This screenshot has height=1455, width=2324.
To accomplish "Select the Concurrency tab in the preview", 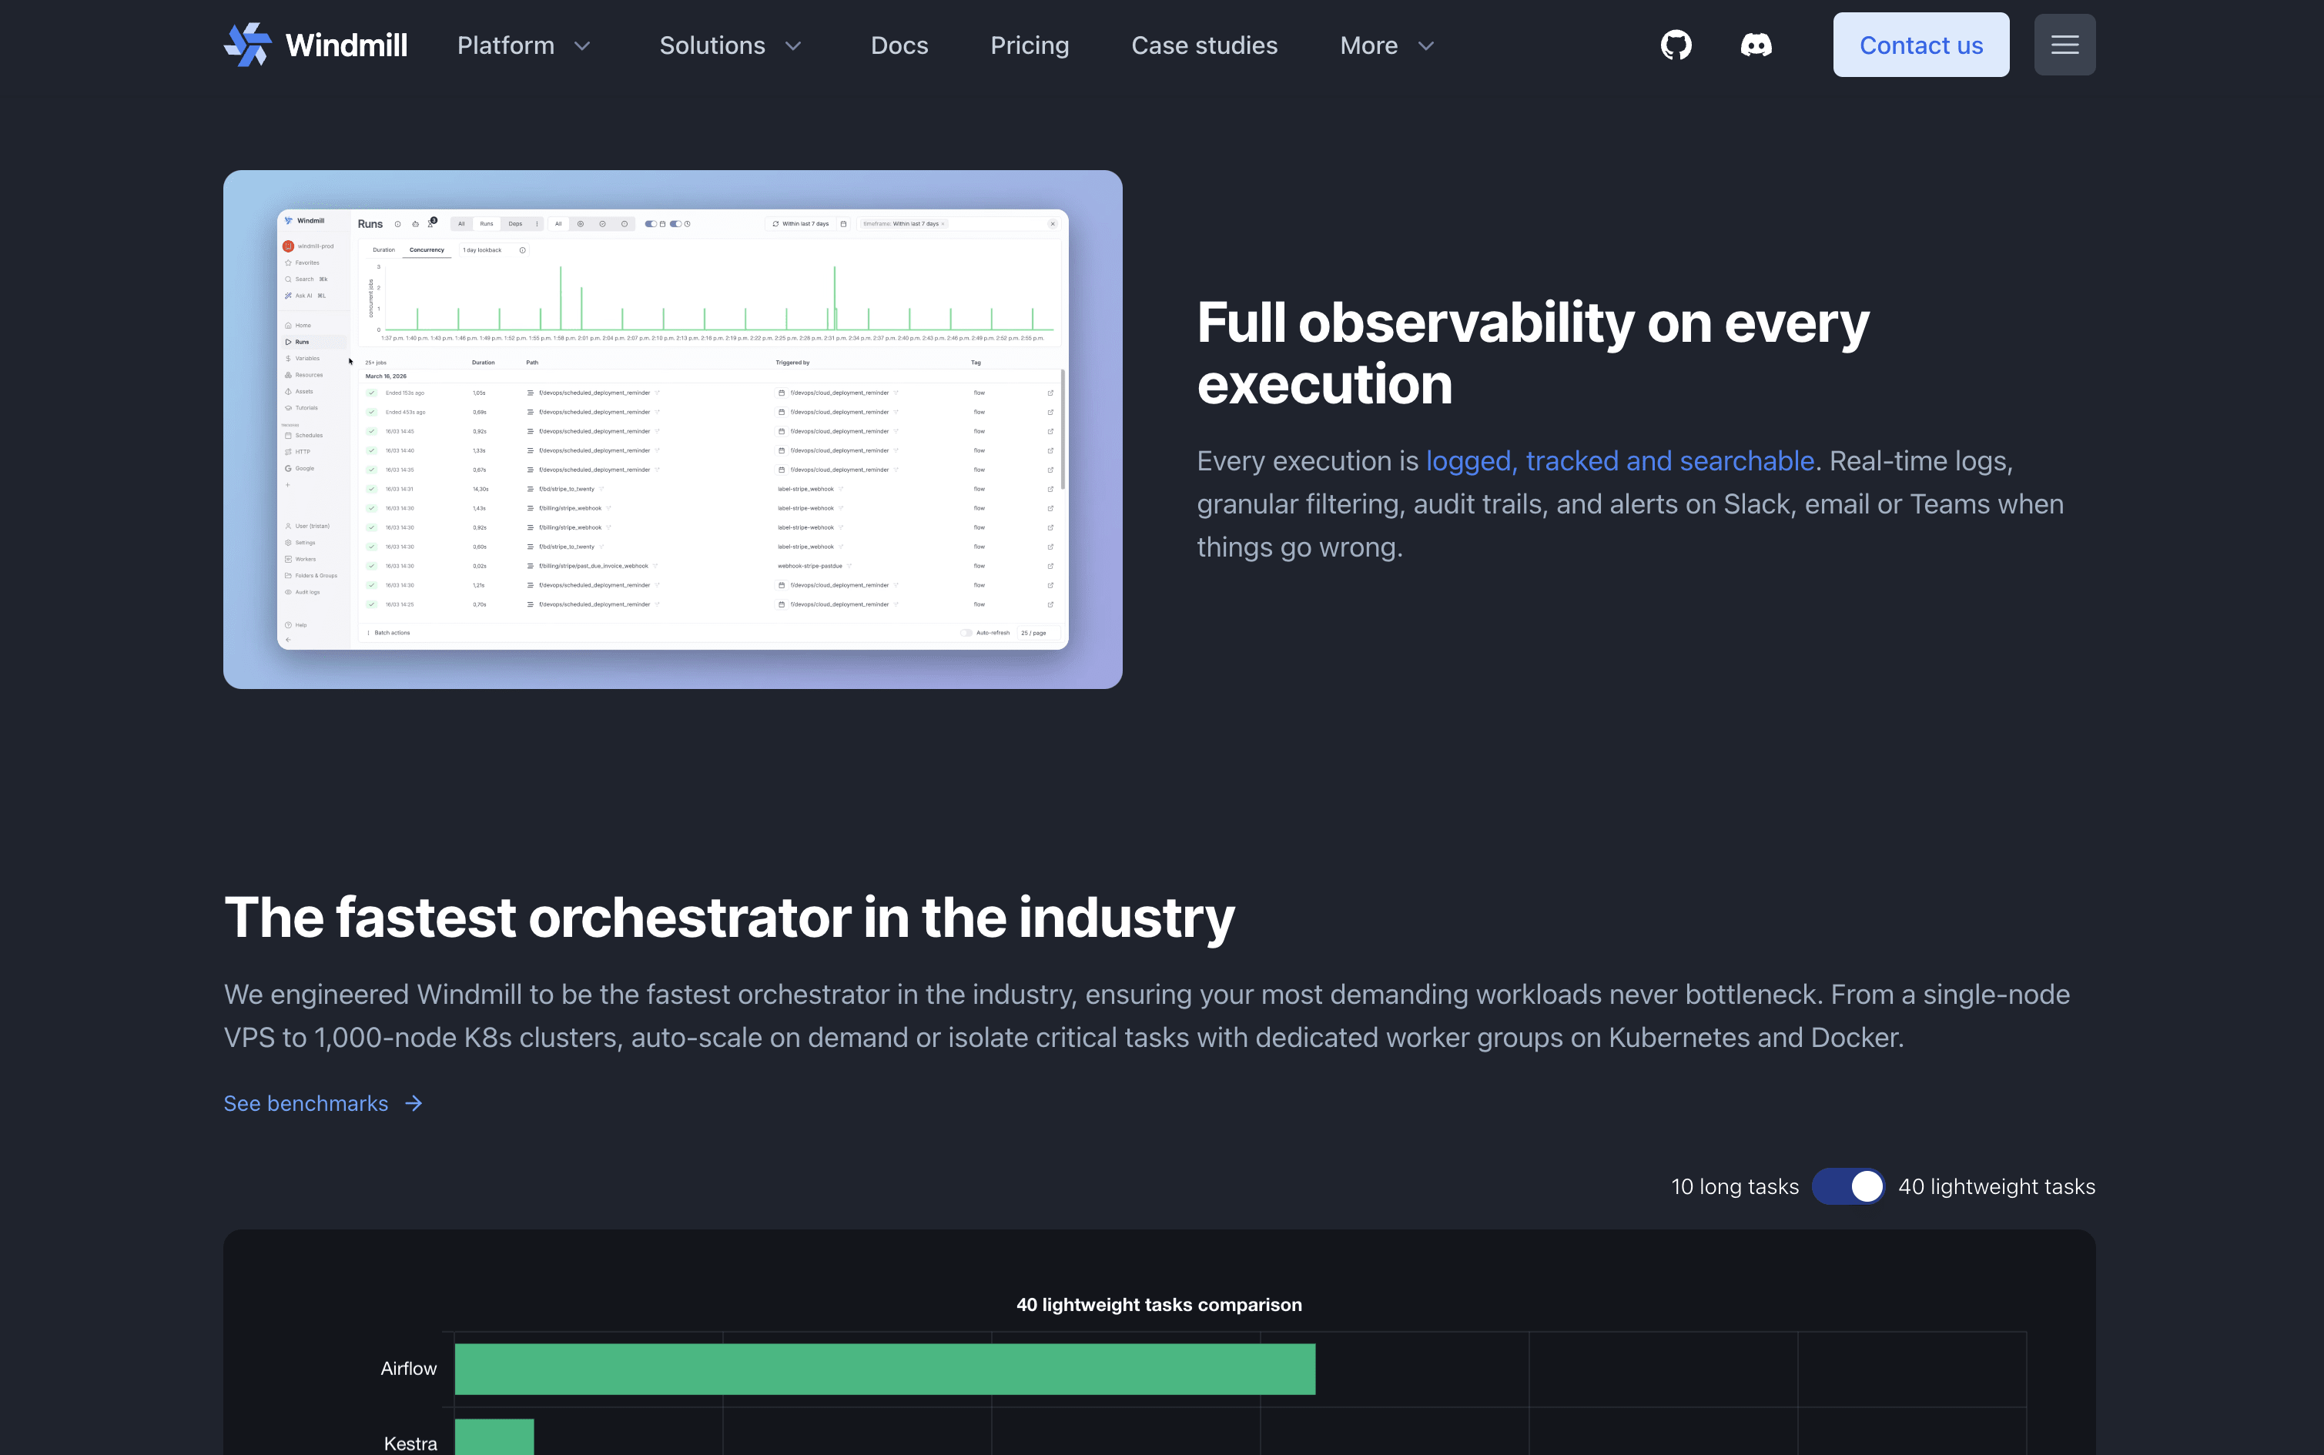I will [x=427, y=250].
